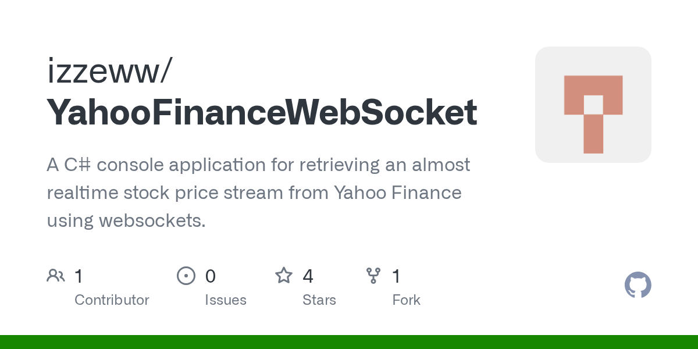698x349 pixels.
Task: Click the stars count number 4
Action: tap(308, 276)
